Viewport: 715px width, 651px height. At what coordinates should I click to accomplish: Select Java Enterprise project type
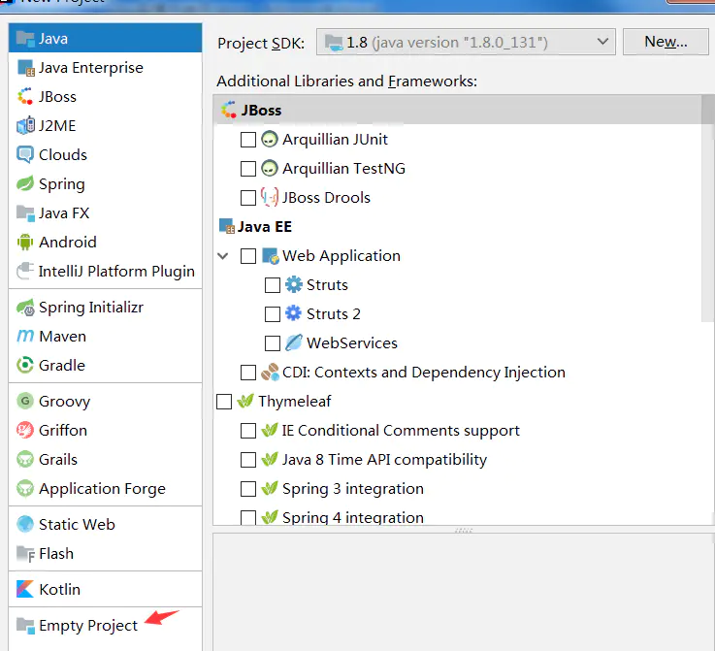(x=105, y=68)
